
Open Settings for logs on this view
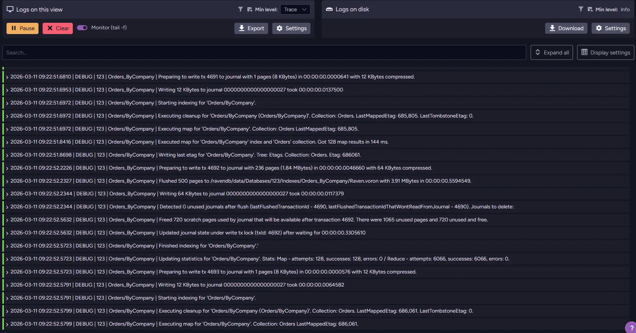click(291, 28)
